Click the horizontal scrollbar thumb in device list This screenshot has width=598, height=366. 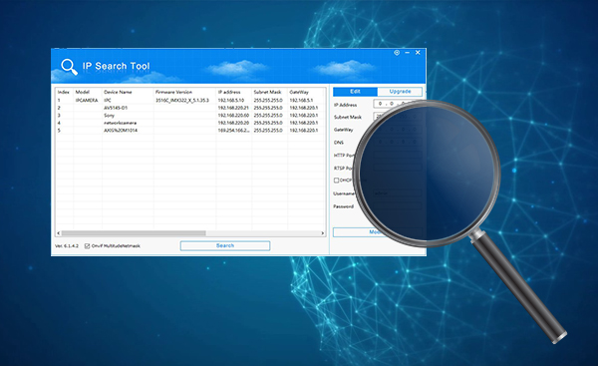tap(134, 232)
